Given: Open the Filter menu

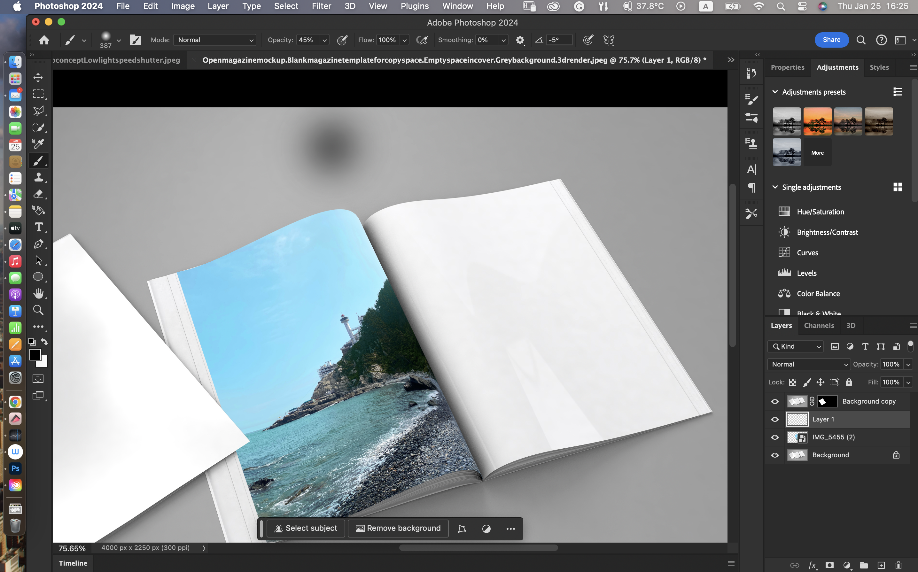Looking at the screenshot, I should pyautogui.click(x=321, y=6).
